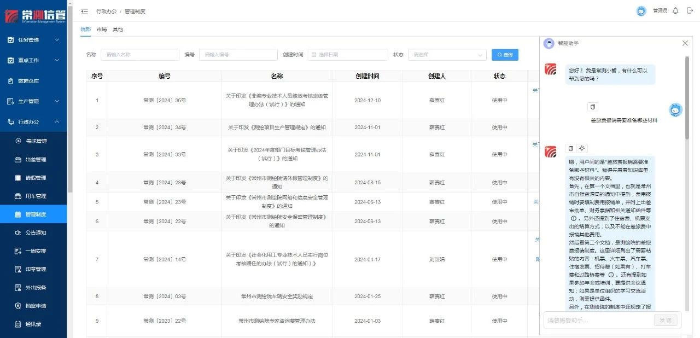Open the notification bell
Viewport: 700px width, 338px height.
(x=675, y=11)
